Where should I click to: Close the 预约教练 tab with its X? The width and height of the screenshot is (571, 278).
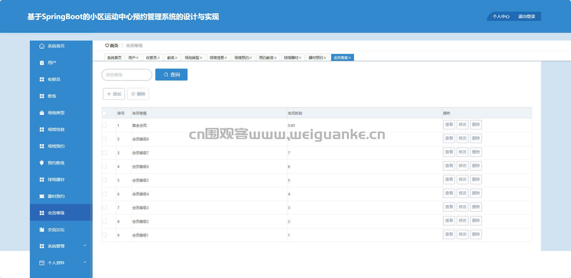pyautogui.click(x=275, y=58)
